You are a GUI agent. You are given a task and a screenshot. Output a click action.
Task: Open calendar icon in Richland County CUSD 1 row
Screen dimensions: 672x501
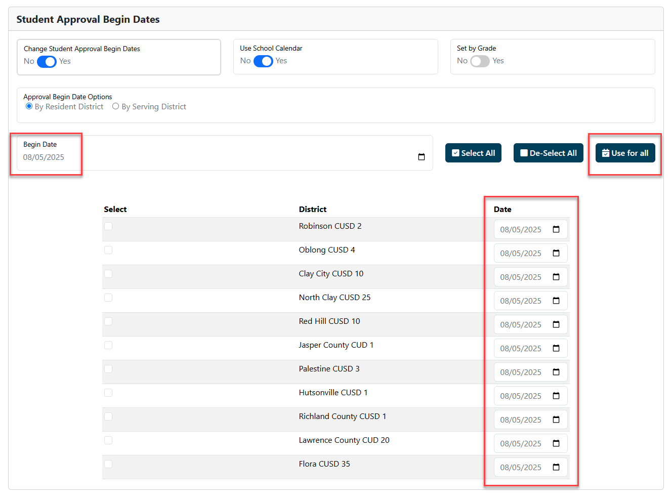(x=556, y=420)
